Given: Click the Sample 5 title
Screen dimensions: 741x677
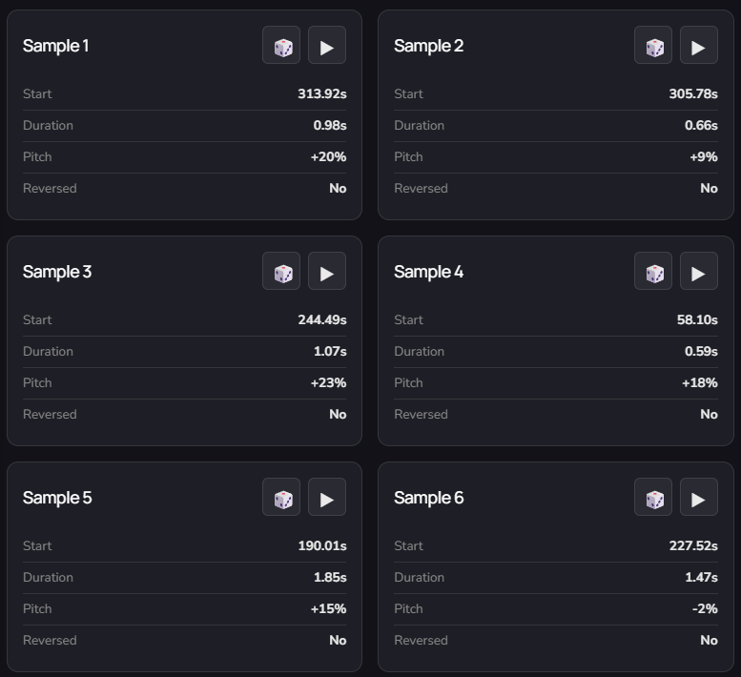Looking at the screenshot, I should point(57,498).
